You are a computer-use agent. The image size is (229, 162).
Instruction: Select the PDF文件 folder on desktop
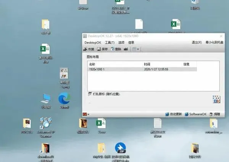point(27,126)
